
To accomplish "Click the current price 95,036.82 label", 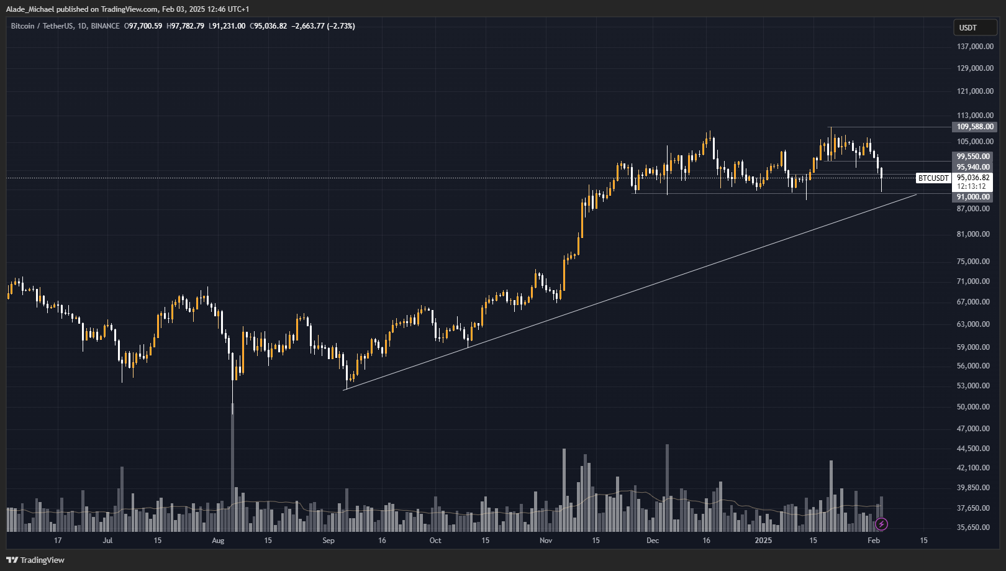I will pos(972,178).
